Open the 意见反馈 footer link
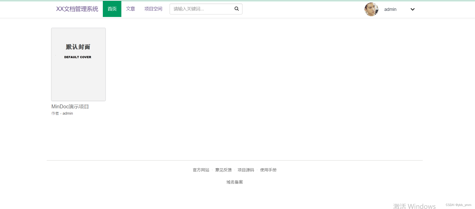475x209 pixels. tap(223, 170)
